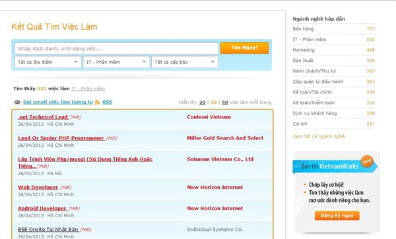Show 20 jobs per page
Viewport: 396px width, 239px height.
pos(203,102)
